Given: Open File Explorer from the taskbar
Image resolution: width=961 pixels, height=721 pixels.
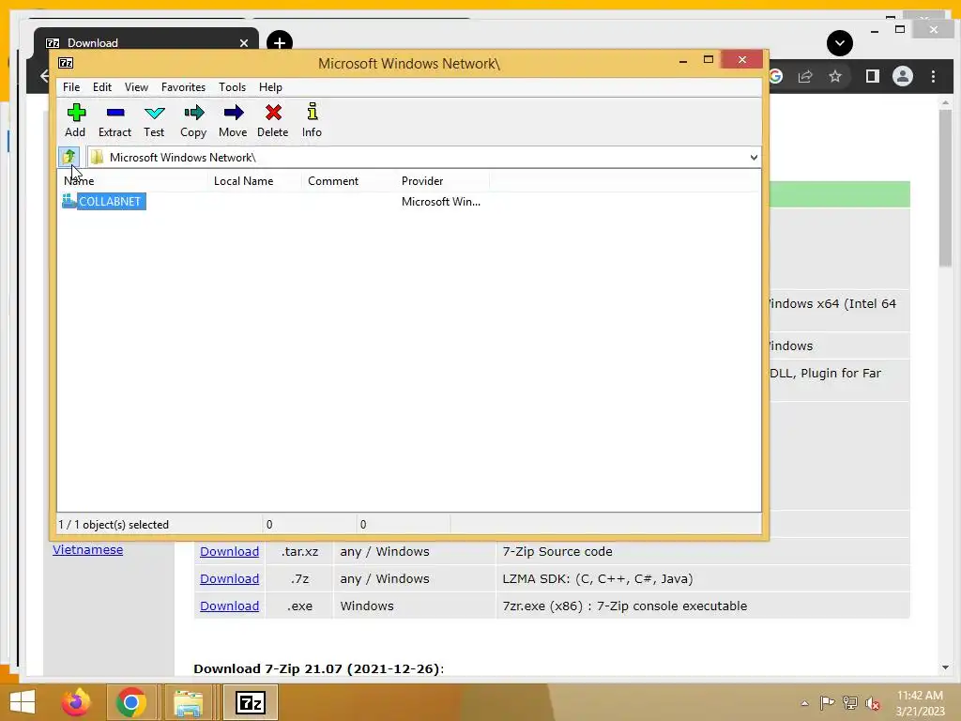Looking at the screenshot, I should pos(188,702).
